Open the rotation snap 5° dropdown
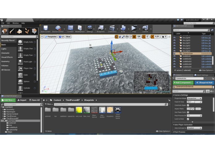Viewport: 215px width, 153px height. [x=147, y=37]
